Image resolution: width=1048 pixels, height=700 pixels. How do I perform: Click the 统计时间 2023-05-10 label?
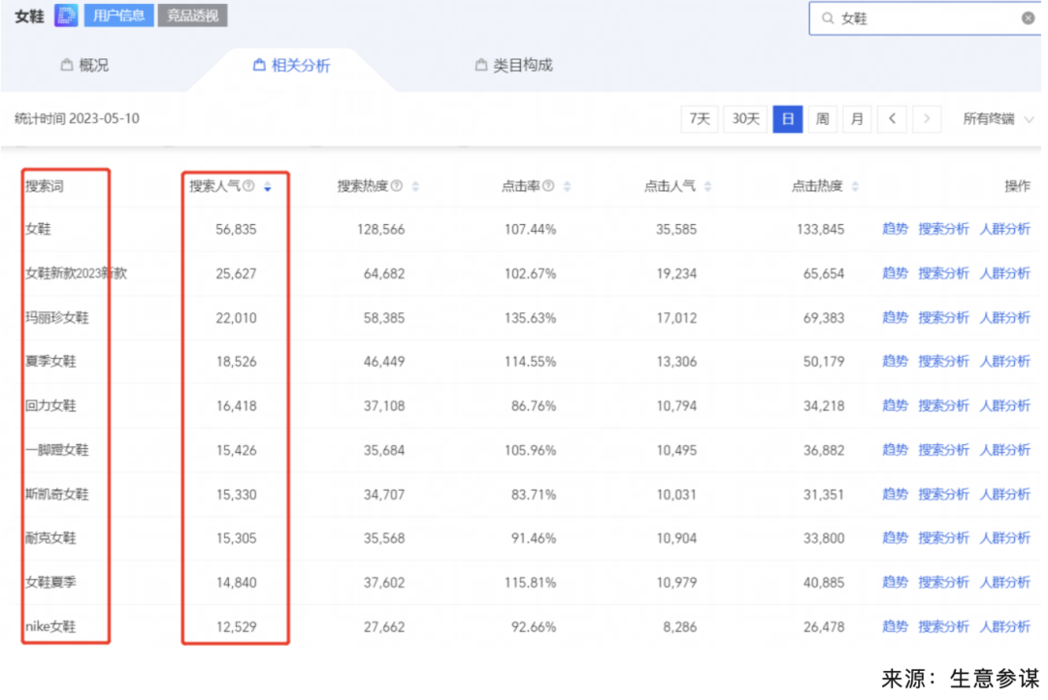77,119
